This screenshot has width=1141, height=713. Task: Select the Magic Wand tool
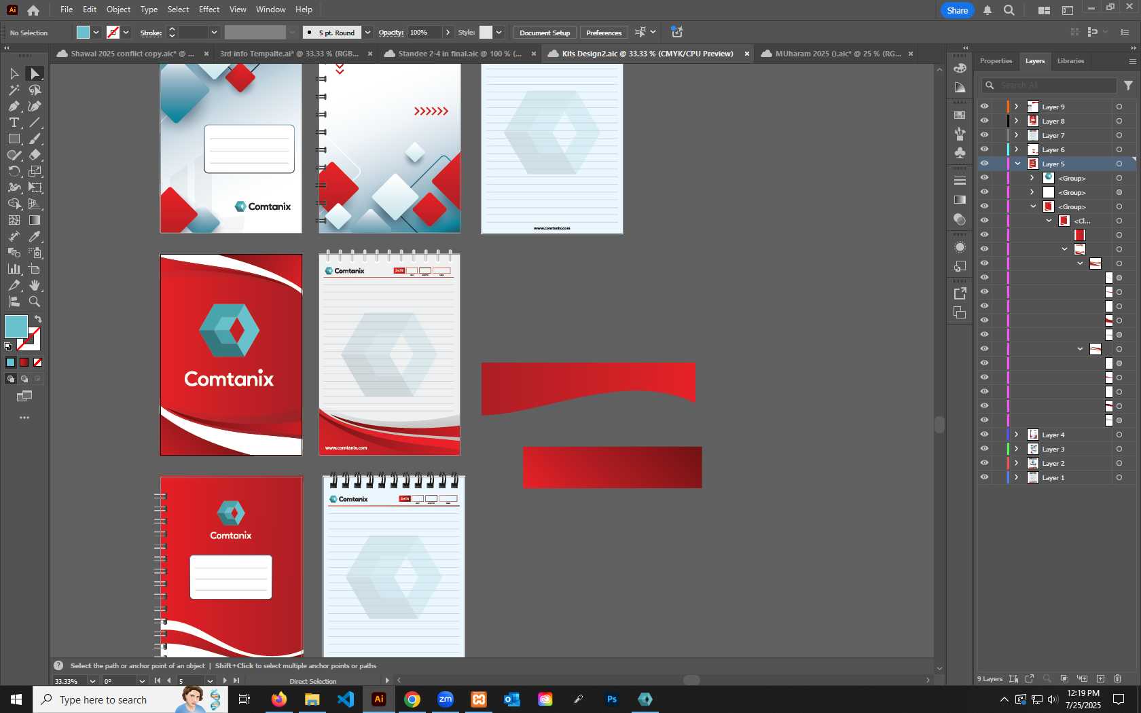pyautogui.click(x=14, y=90)
